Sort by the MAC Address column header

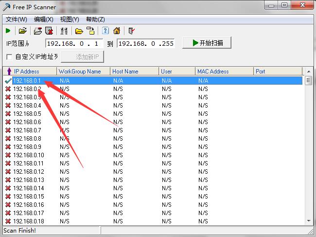pos(213,72)
